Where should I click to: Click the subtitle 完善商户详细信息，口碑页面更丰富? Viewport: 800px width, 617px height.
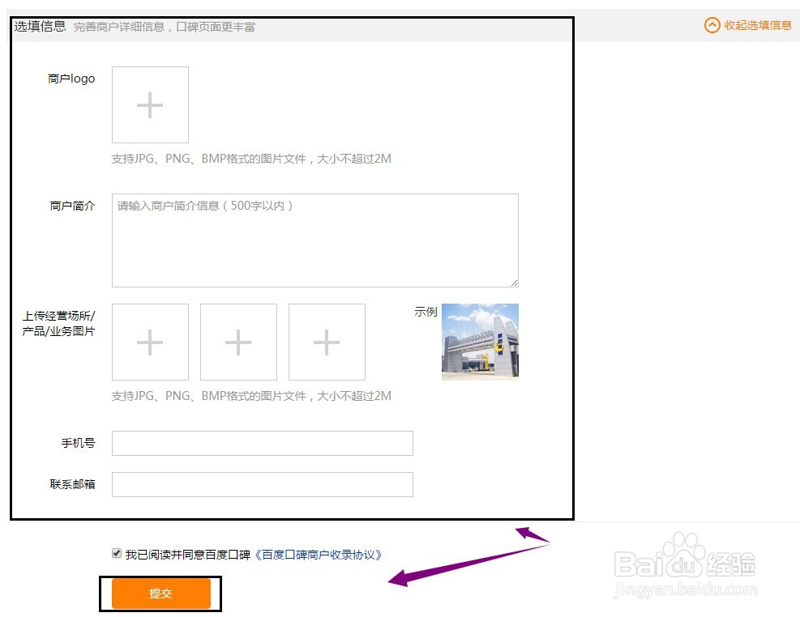(165, 27)
